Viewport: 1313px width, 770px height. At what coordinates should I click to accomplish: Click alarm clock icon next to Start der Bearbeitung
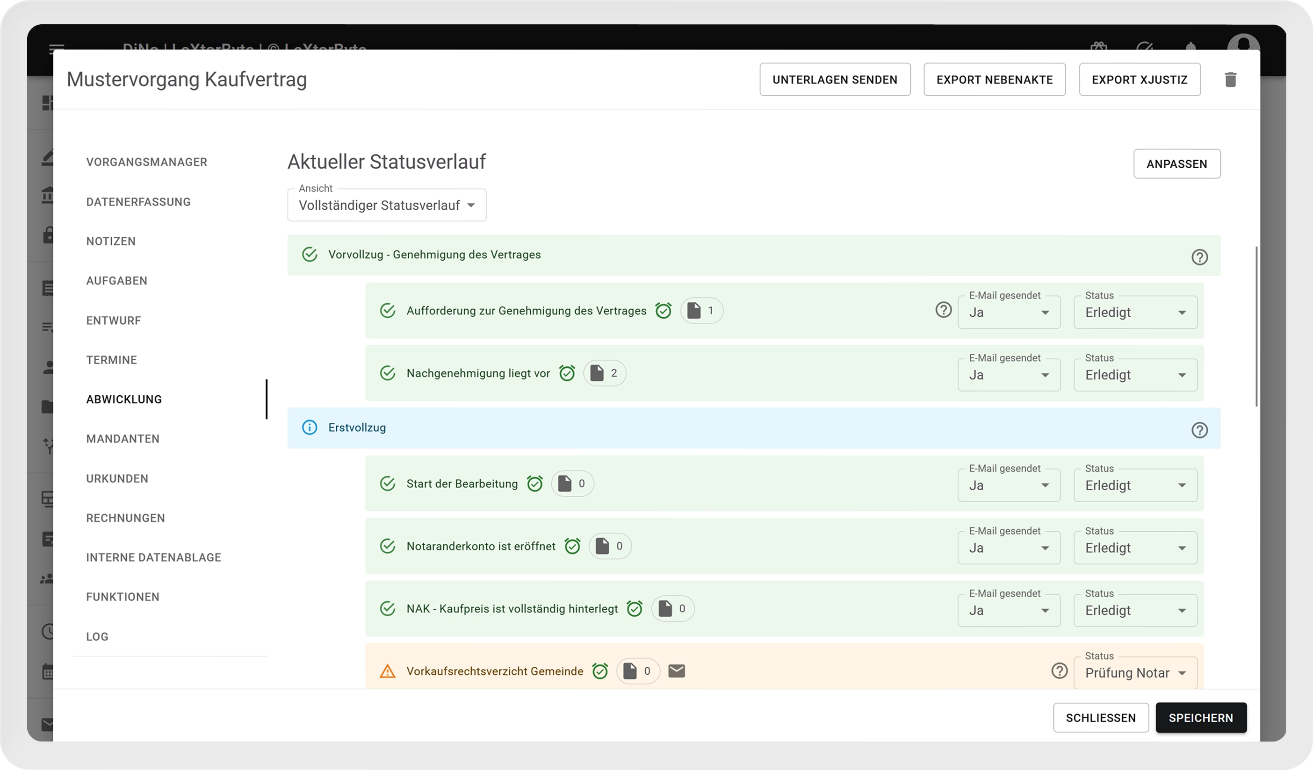534,484
